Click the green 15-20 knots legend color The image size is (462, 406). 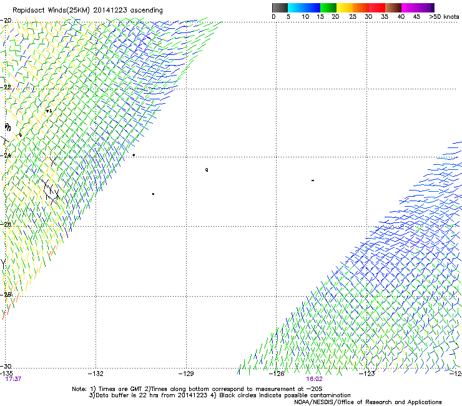click(328, 7)
